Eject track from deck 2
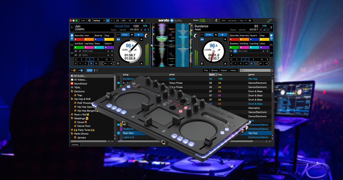 pyautogui.click(x=225, y=63)
